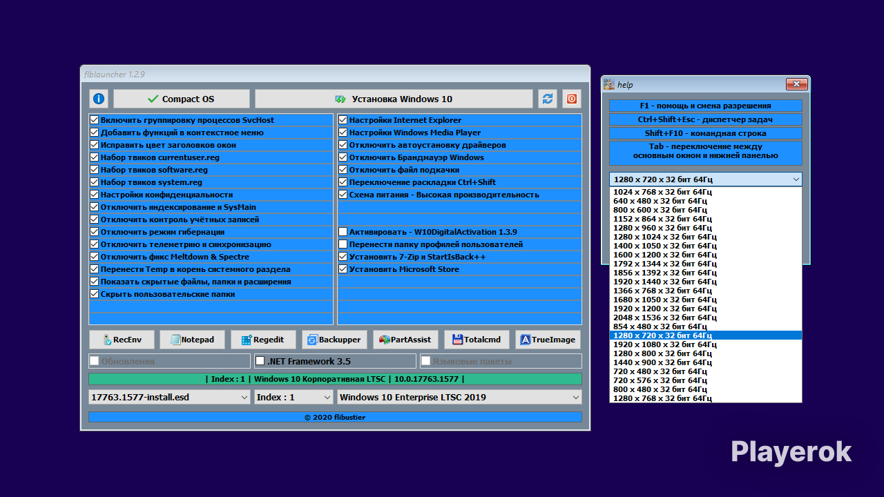
Task: Uncheck Отключить Брандмауэр Windows
Action: pos(343,157)
